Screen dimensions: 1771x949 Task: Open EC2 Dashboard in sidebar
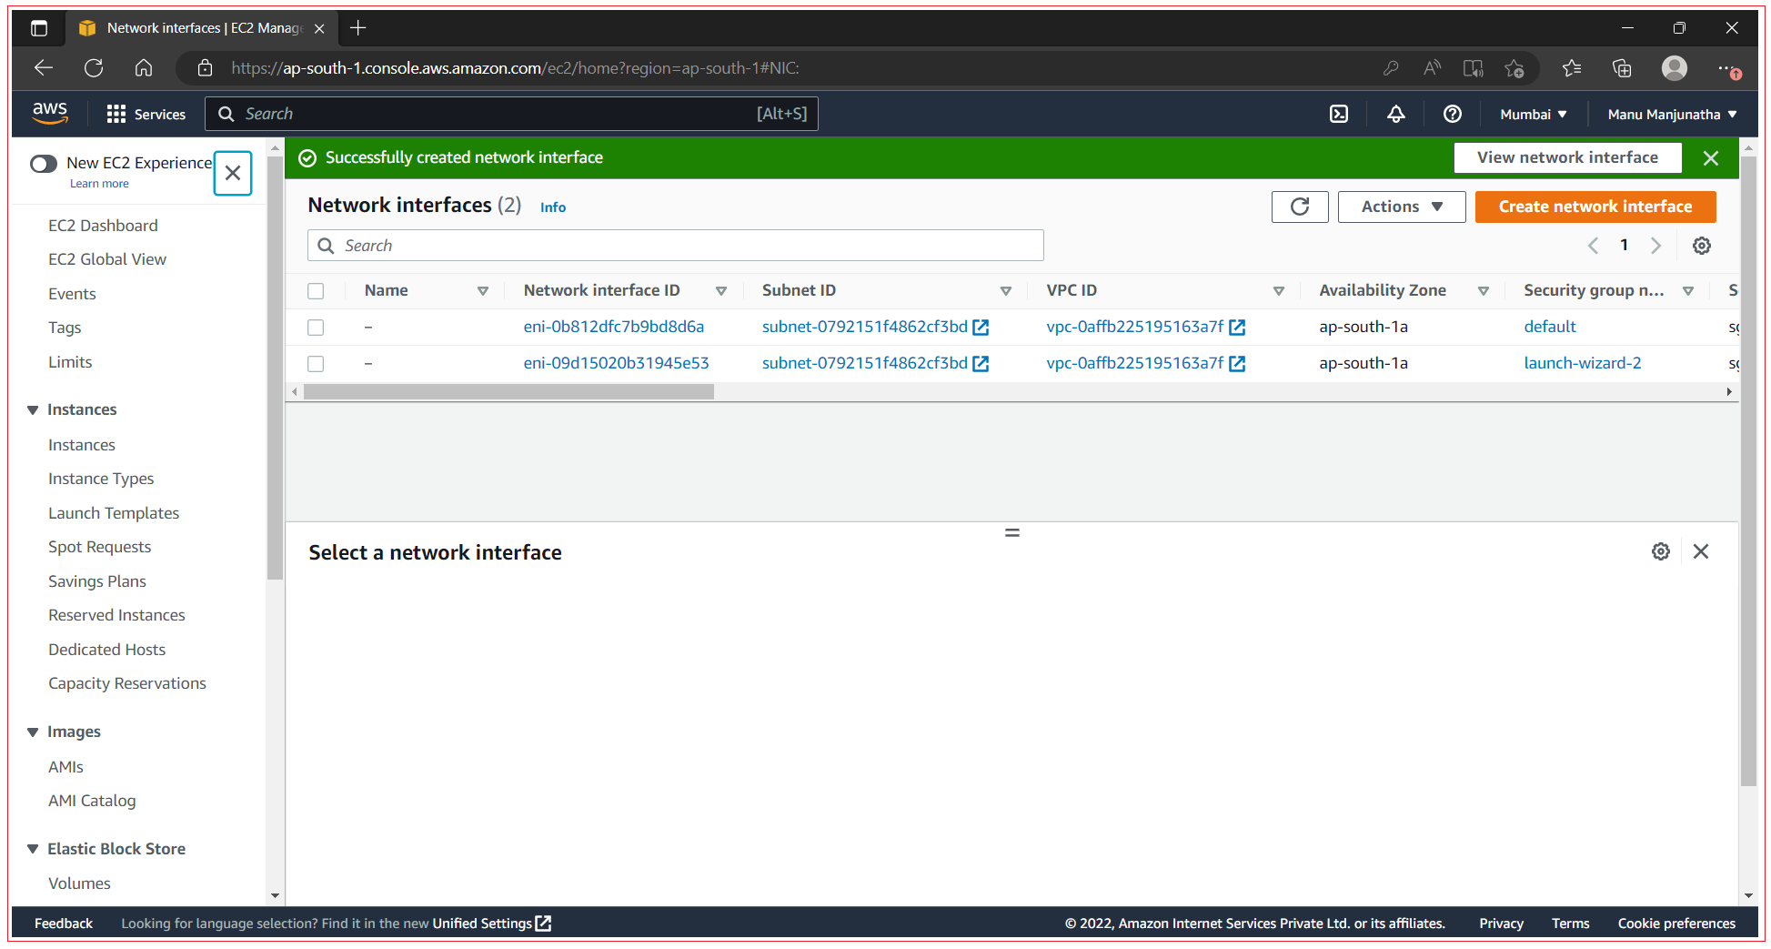[103, 226]
